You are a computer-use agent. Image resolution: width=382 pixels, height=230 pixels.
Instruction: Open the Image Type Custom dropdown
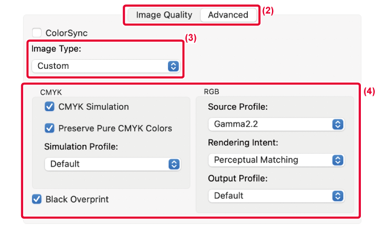click(106, 66)
